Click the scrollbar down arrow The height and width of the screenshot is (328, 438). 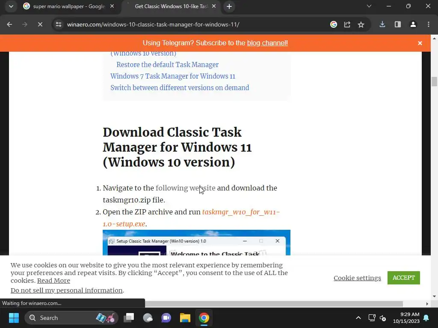click(x=434, y=296)
